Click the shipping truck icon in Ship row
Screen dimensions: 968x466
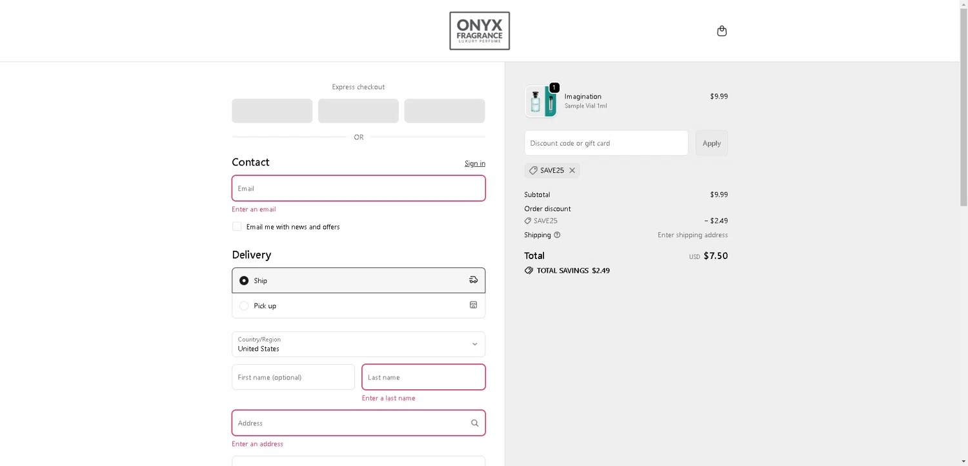tap(473, 280)
